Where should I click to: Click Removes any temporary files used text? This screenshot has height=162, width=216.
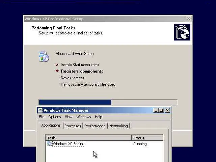tap(88, 84)
